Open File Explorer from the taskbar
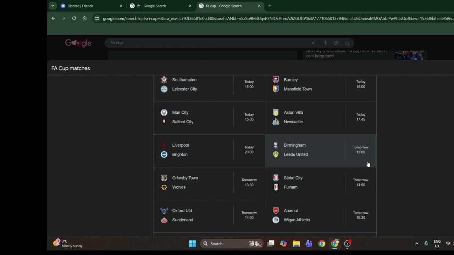This screenshot has height=255, width=454. coord(296,244)
